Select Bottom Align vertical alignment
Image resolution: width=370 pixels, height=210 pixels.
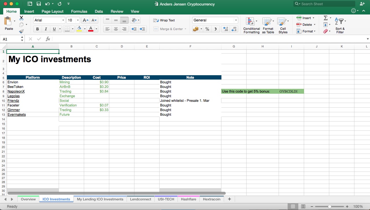[124, 20]
